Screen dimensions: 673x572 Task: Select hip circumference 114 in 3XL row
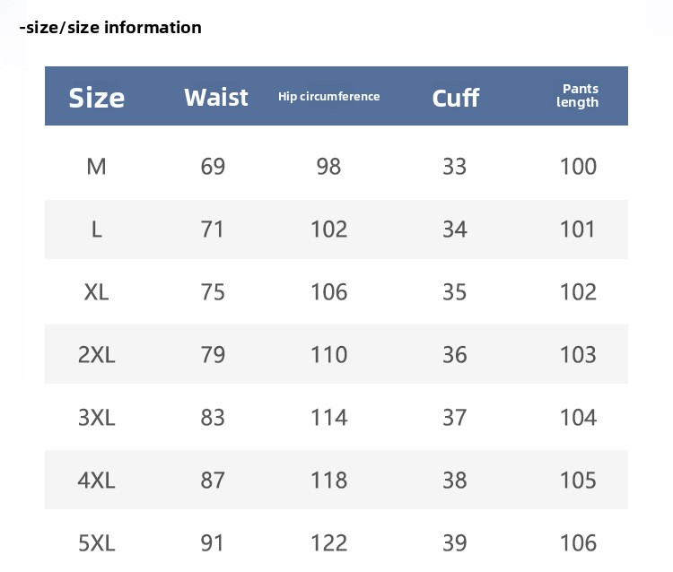328,418
